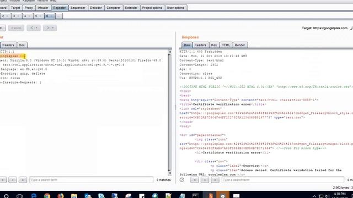Image resolution: width=353 pixels, height=198 pixels.
Task: Click previous match button in response search
Action: point(195,180)
